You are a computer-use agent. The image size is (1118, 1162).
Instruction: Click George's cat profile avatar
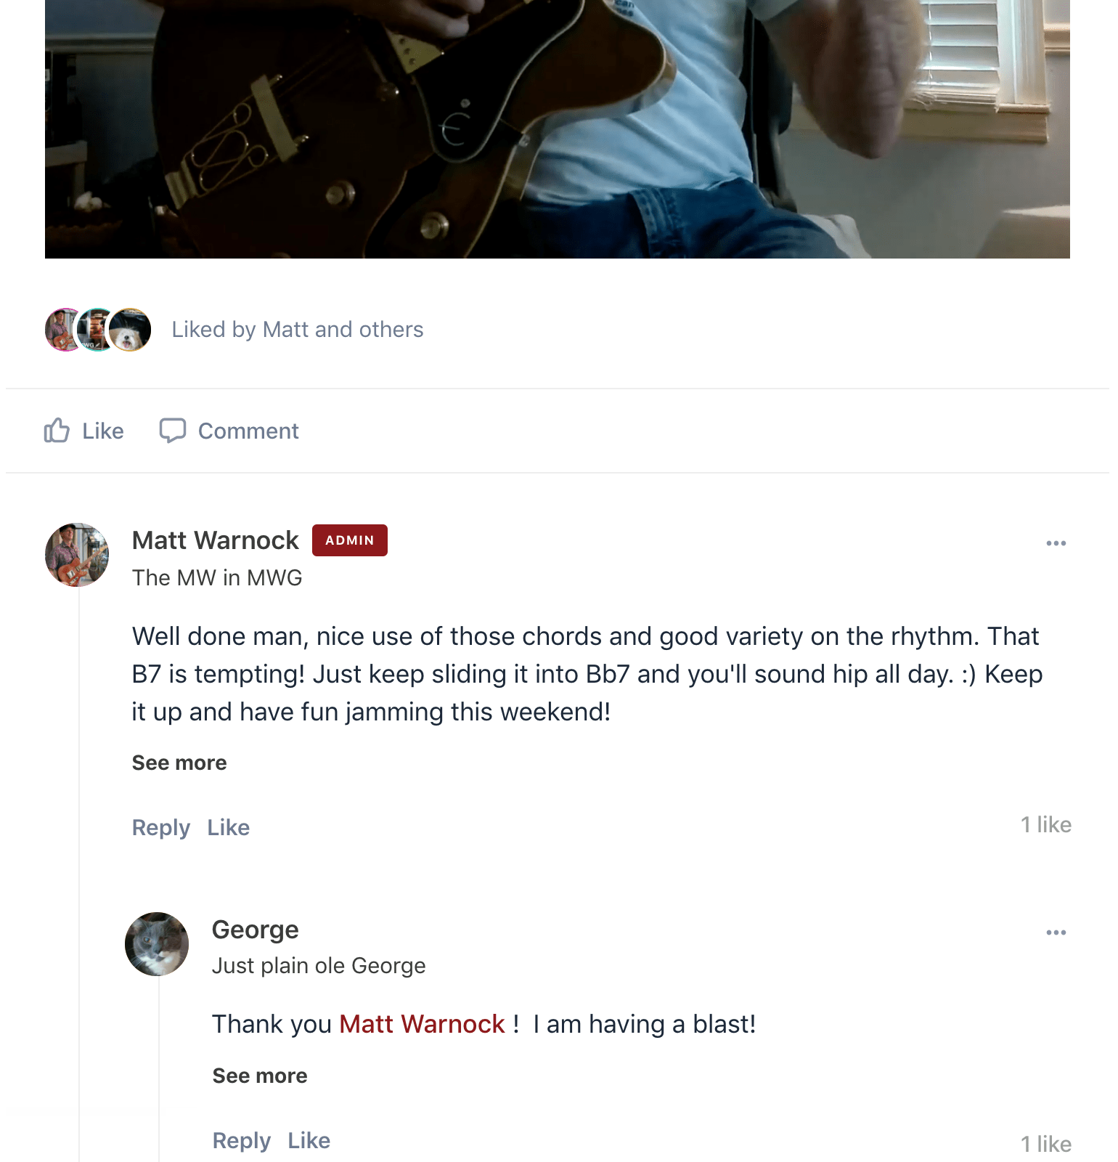click(x=157, y=944)
